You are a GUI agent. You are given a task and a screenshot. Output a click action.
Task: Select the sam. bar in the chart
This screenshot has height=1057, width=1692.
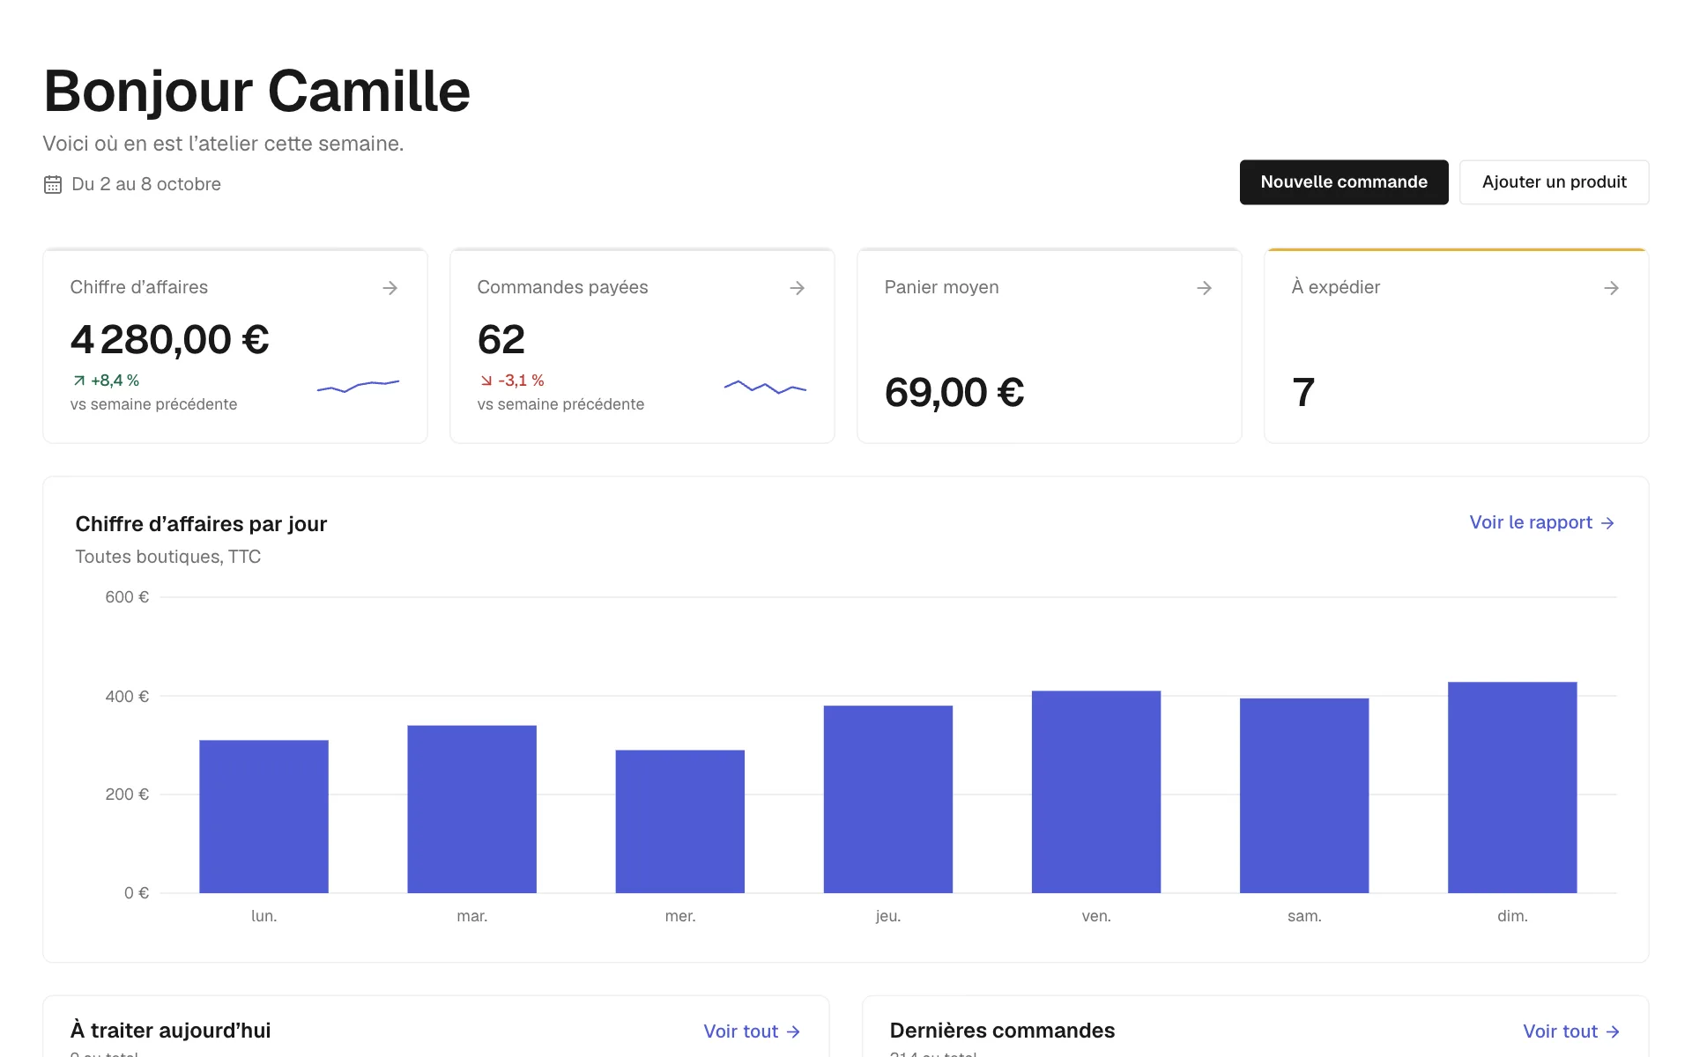click(1304, 795)
